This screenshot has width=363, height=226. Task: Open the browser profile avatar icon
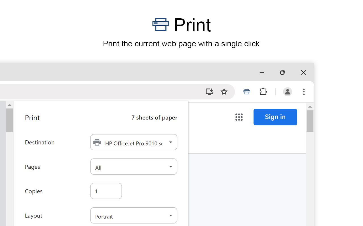click(287, 92)
